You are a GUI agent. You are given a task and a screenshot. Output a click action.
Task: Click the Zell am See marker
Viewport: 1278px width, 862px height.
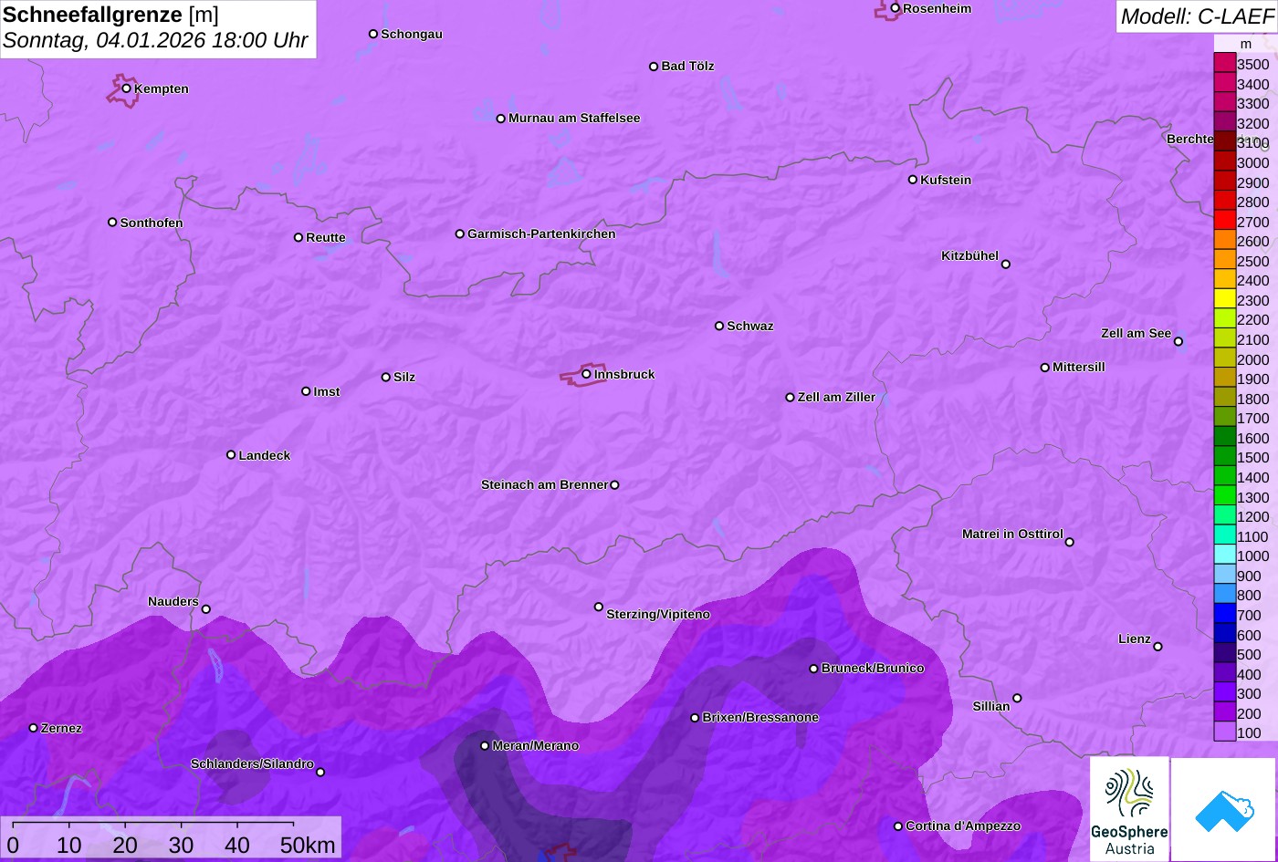1178,342
